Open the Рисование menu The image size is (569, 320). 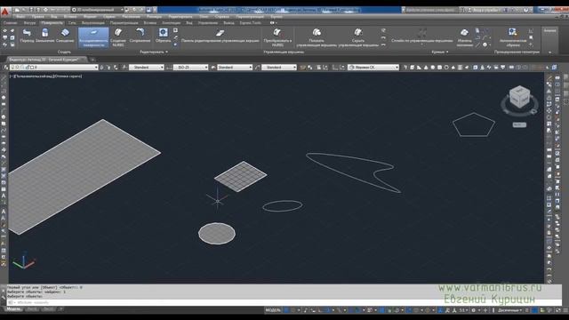click(x=131, y=17)
